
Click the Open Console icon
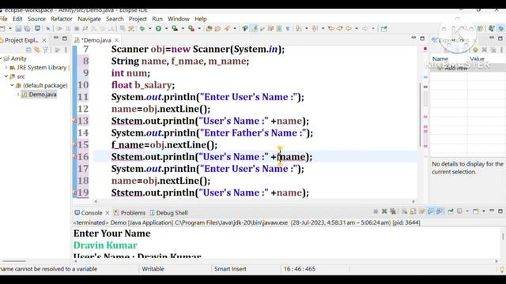coord(476,211)
